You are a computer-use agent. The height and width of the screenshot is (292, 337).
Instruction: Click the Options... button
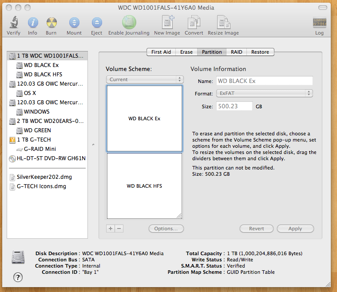tap(166, 229)
